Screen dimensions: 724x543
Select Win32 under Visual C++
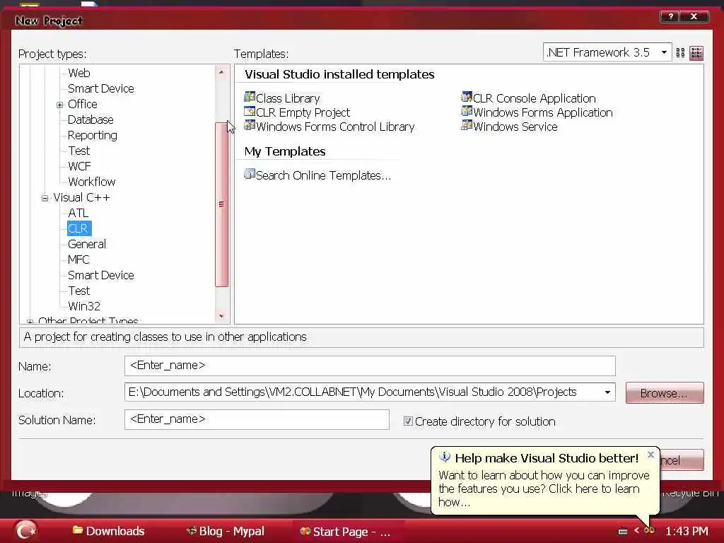pyautogui.click(x=84, y=306)
